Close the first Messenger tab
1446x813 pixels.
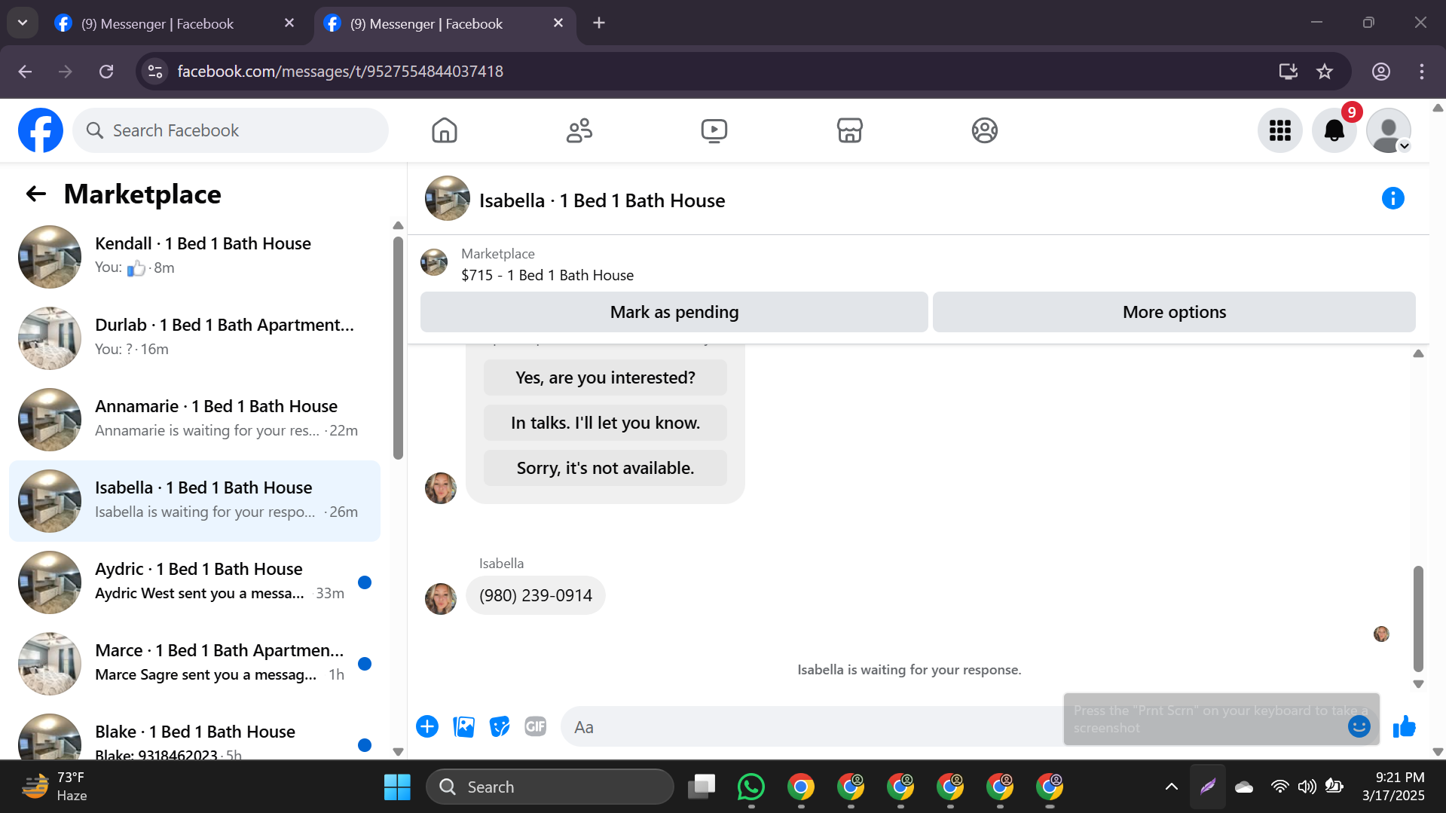tap(289, 23)
